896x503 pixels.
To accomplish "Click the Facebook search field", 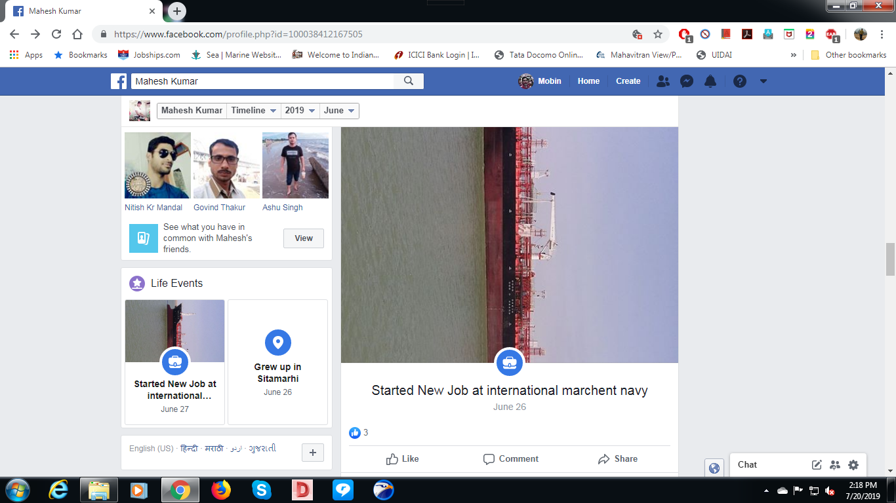I will pos(262,81).
